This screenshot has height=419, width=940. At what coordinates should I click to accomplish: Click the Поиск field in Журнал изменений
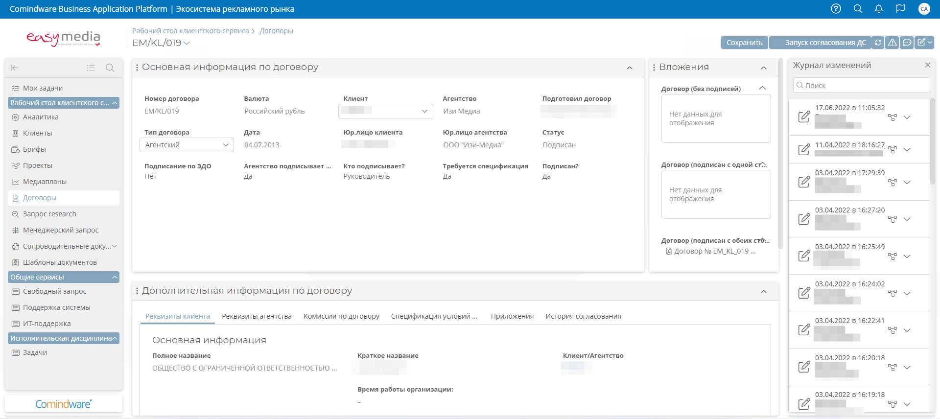coord(861,85)
